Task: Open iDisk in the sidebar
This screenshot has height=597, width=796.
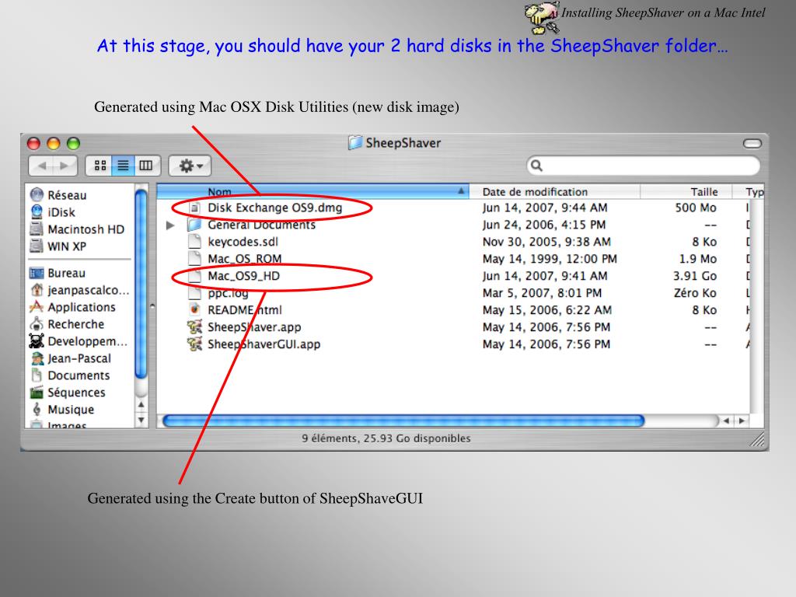Action: pyautogui.click(x=53, y=212)
